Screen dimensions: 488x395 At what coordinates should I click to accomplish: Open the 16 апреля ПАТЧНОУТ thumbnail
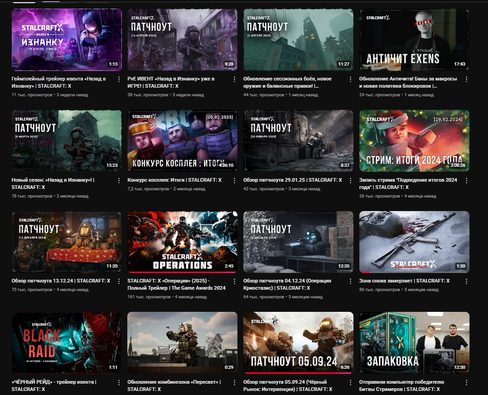coord(182,40)
